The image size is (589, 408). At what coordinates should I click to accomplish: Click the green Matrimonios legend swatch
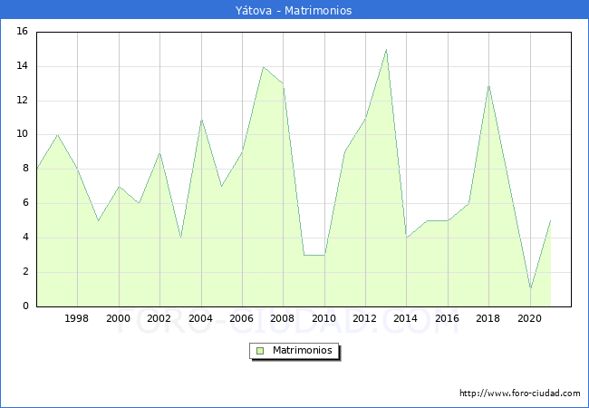(260, 351)
